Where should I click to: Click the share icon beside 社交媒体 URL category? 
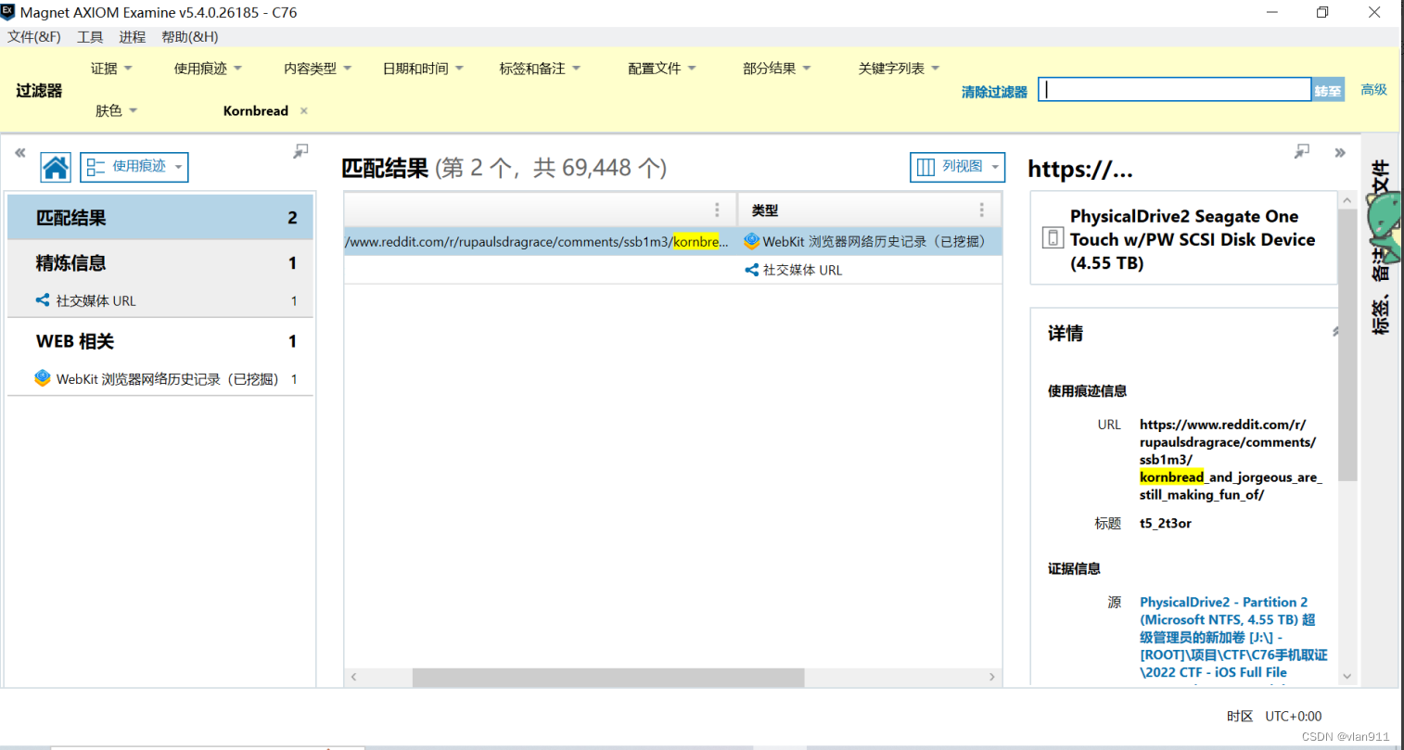43,300
